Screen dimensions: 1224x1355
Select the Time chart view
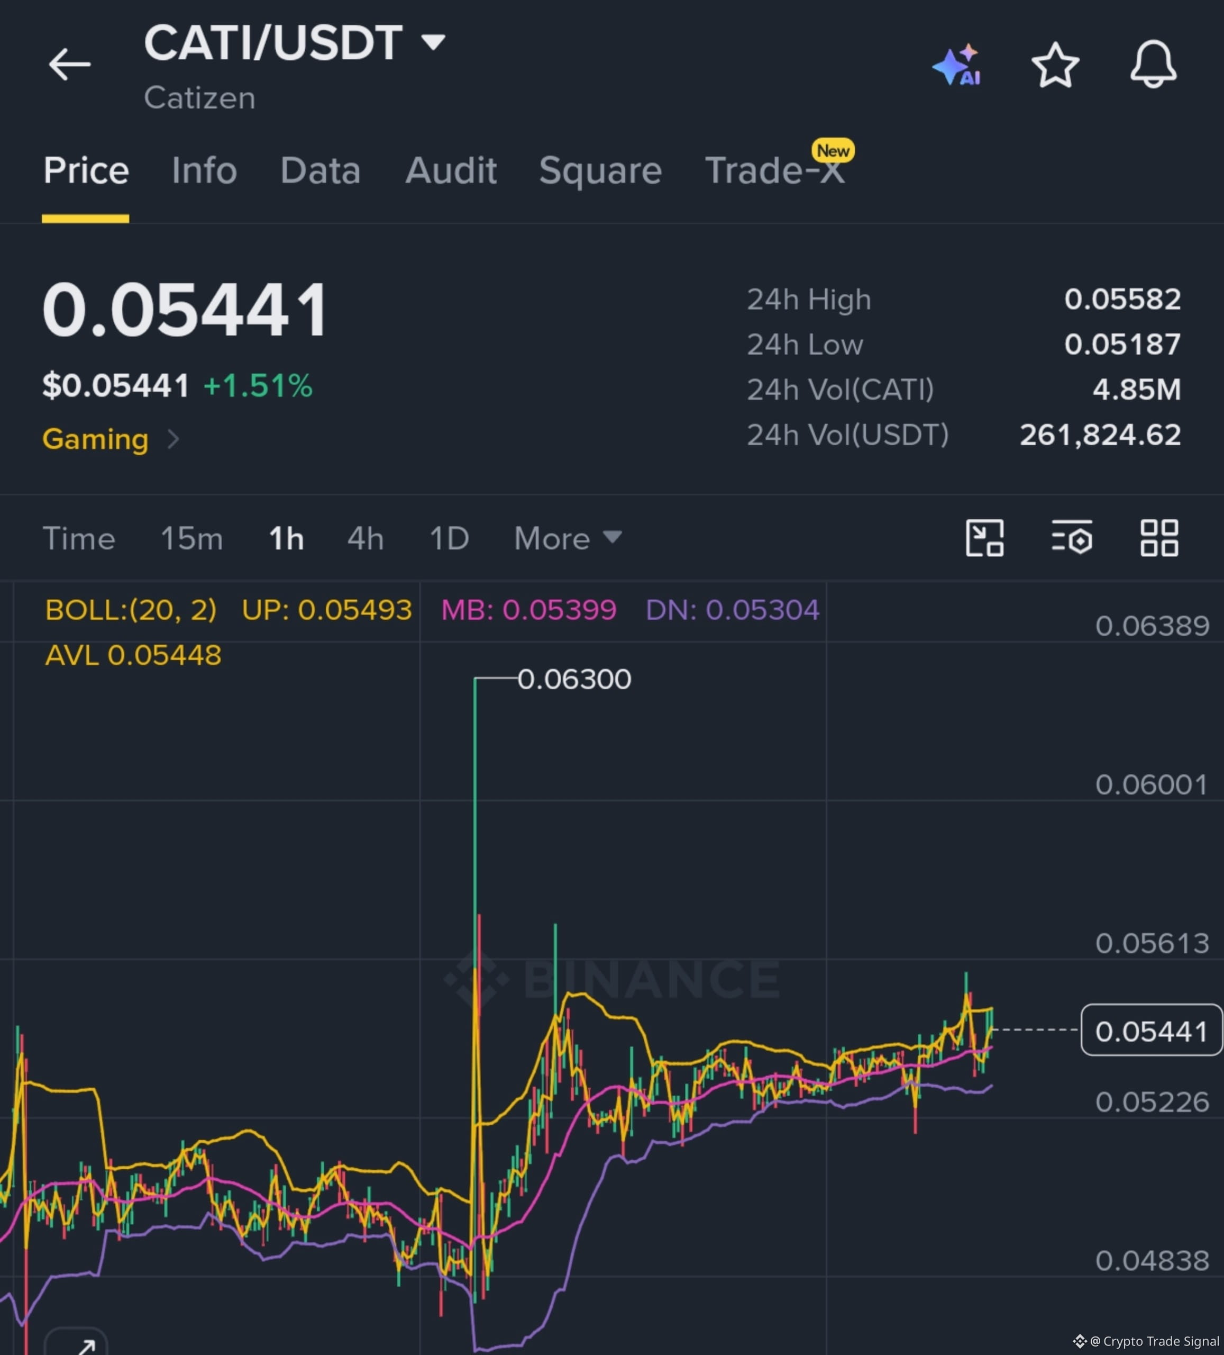tap(79, 538)
